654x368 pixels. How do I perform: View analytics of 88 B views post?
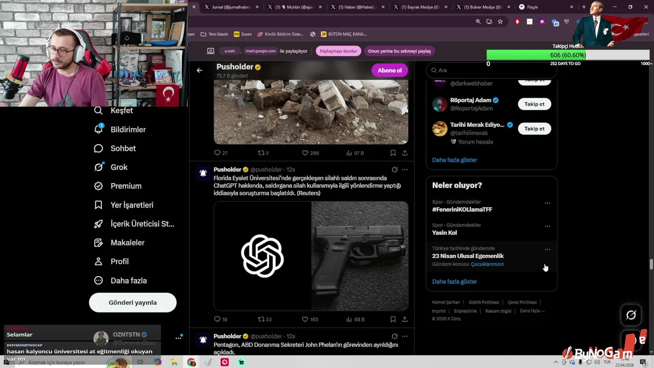356,319
